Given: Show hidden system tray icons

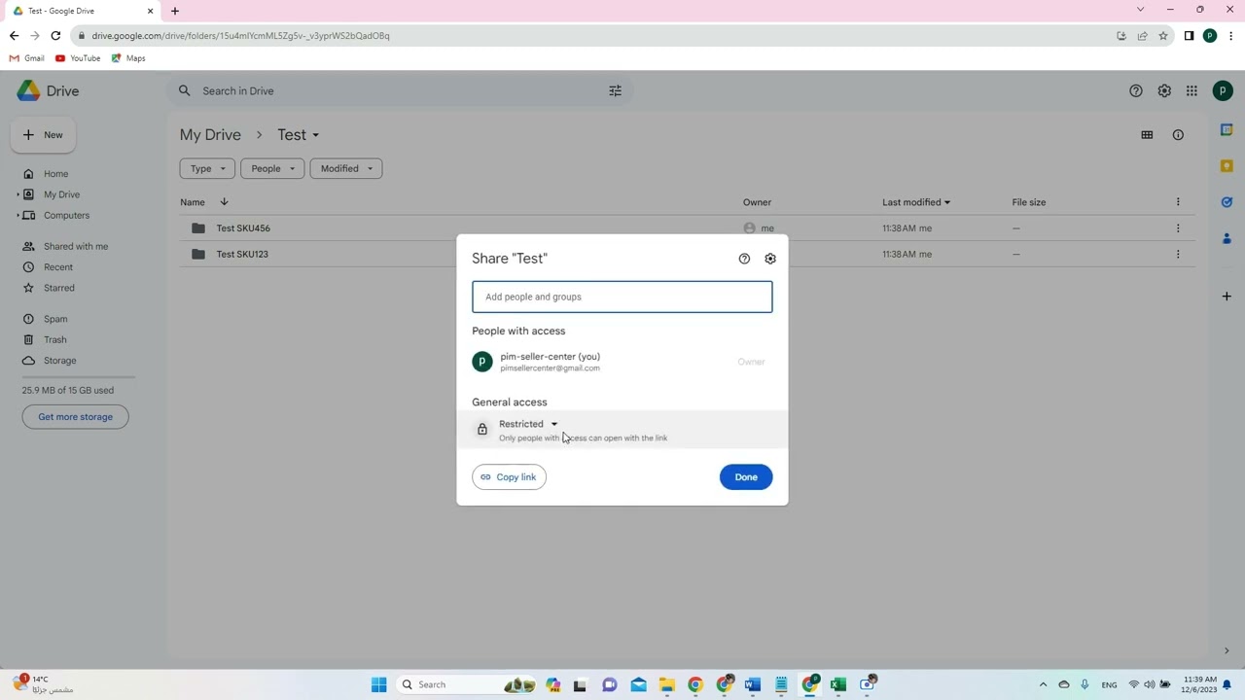Looking at the screenshot, I should 1043,684.
